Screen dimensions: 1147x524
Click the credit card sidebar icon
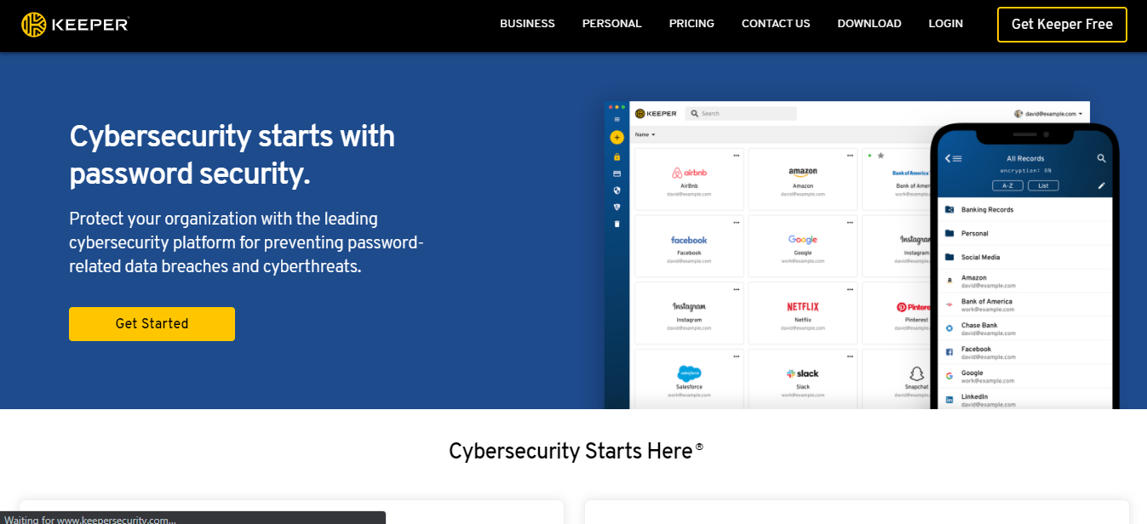(617, 174)
